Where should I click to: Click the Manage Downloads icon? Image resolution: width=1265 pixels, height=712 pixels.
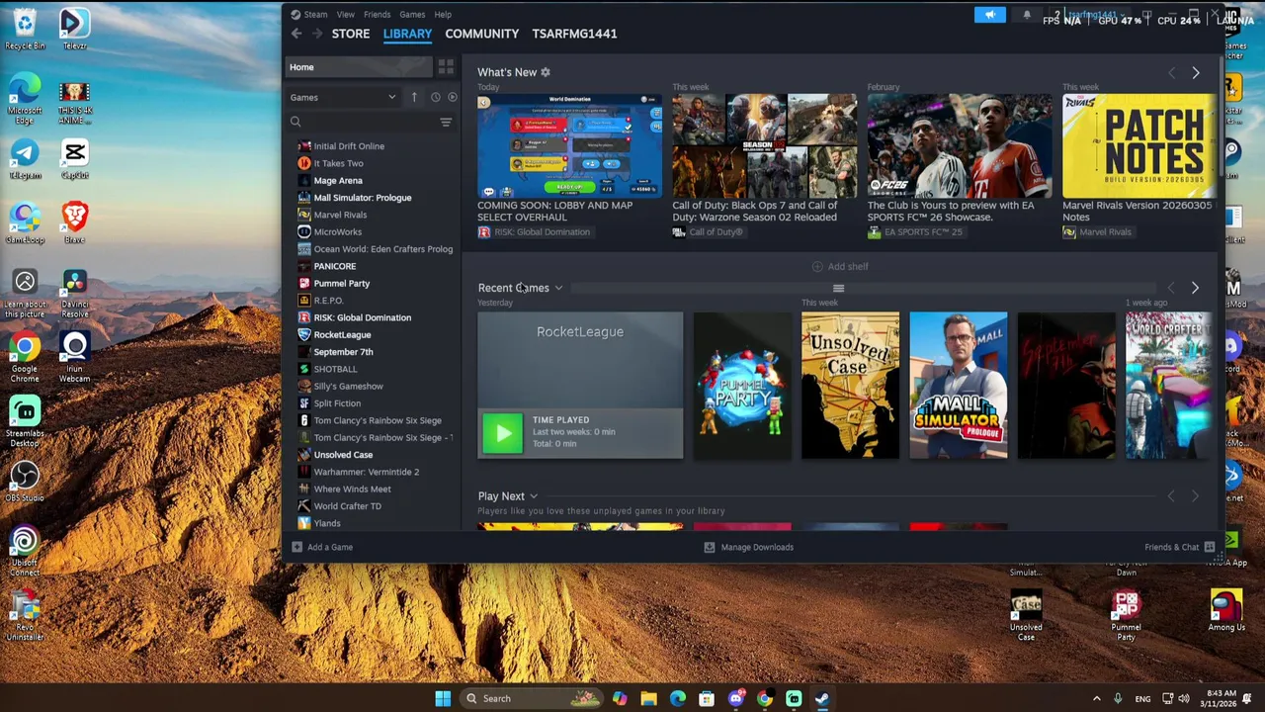click(x=709, y=547)
